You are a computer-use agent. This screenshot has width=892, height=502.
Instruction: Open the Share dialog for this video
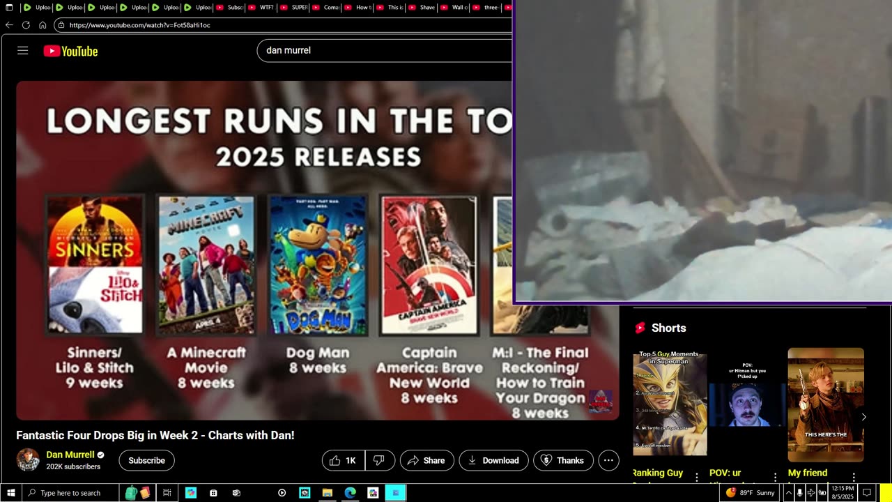click(x=426, y=460)
